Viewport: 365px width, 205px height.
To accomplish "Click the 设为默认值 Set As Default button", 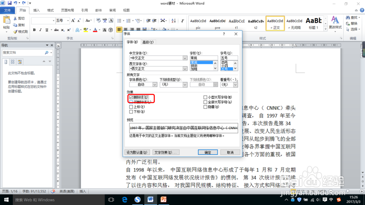I will [x=137, y=152].
